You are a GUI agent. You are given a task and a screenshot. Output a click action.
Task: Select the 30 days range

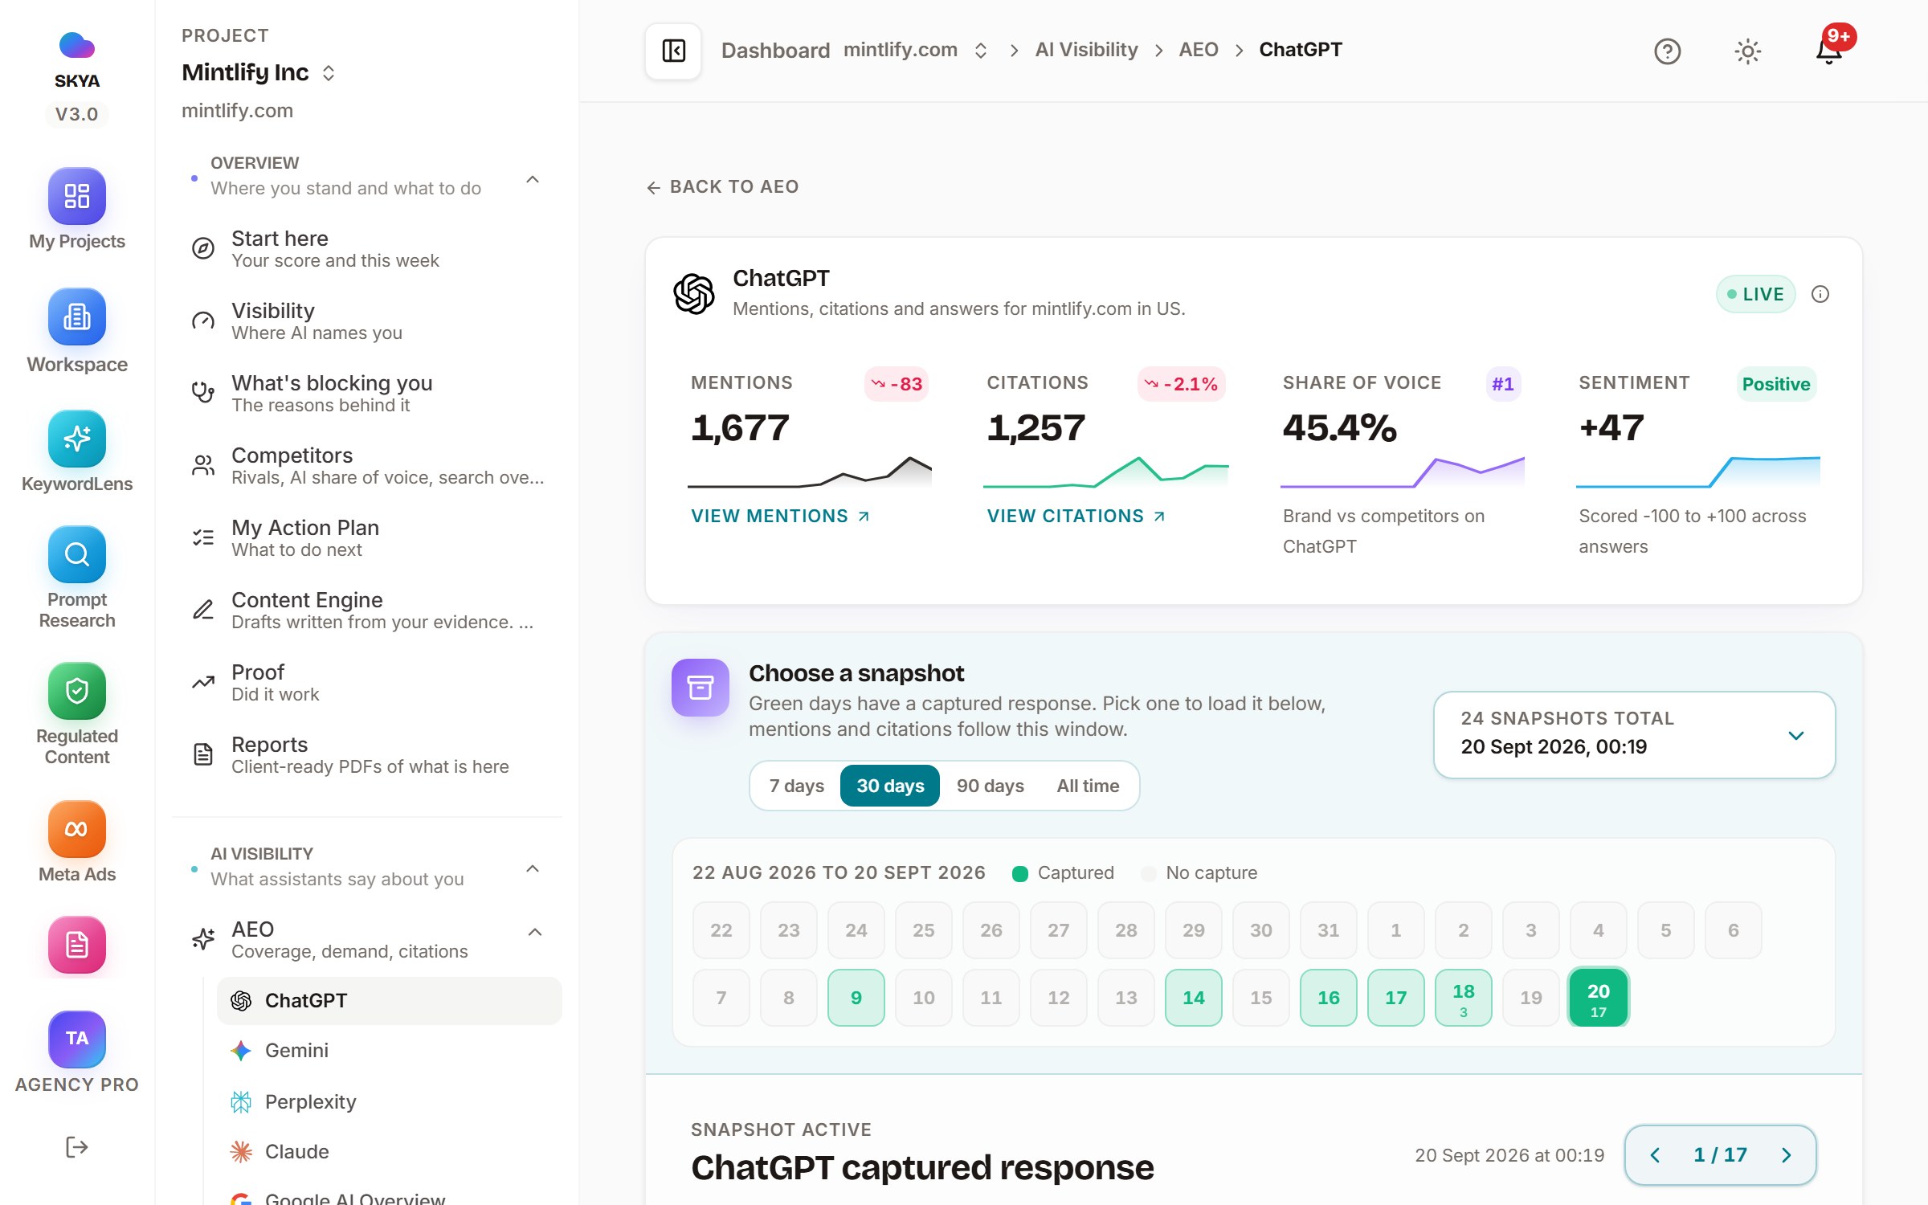(890, 786)
